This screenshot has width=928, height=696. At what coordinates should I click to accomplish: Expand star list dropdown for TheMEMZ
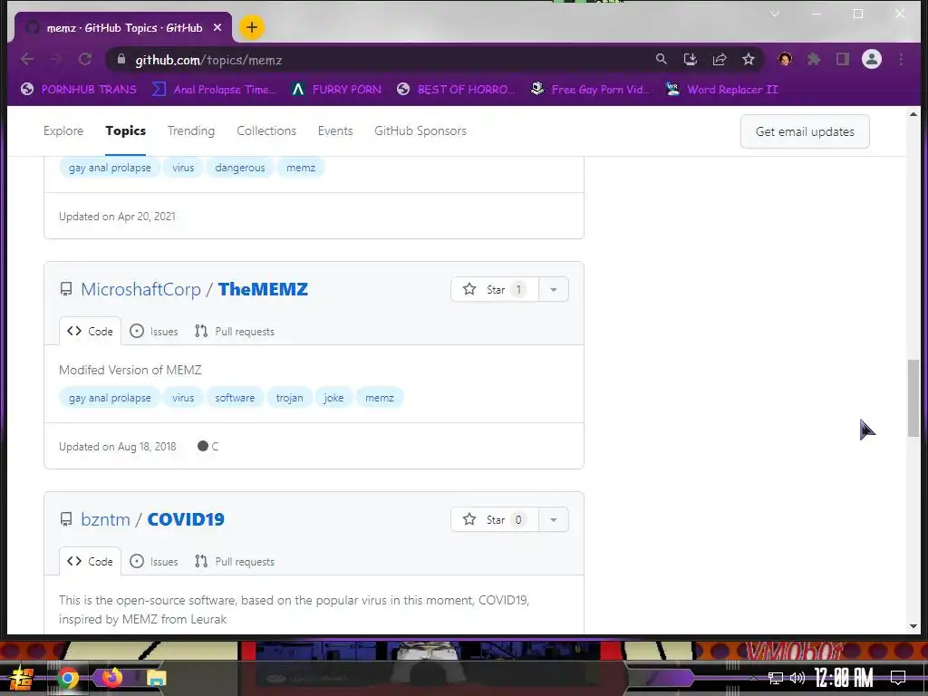pos(554,289)
